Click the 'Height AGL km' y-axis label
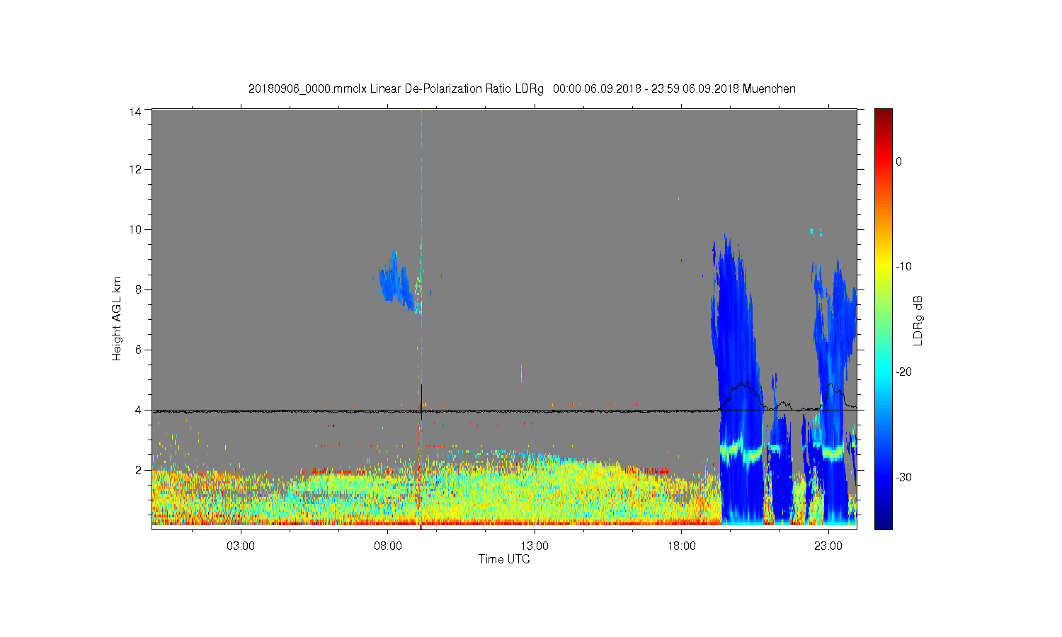This screenshot has width=1062, height=637. 117,318
